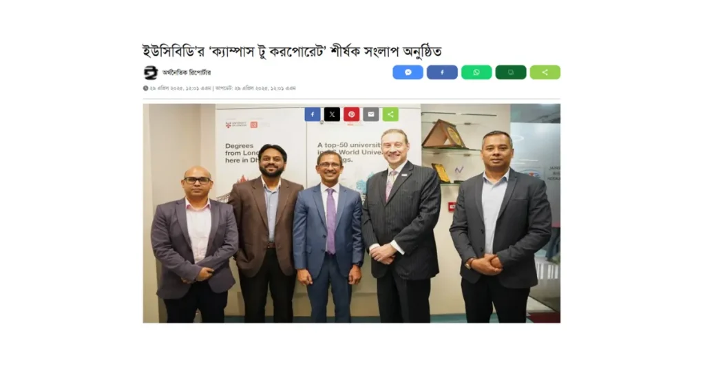Select the published date text
Screen dimensions: 705x369
coord(180,88)
